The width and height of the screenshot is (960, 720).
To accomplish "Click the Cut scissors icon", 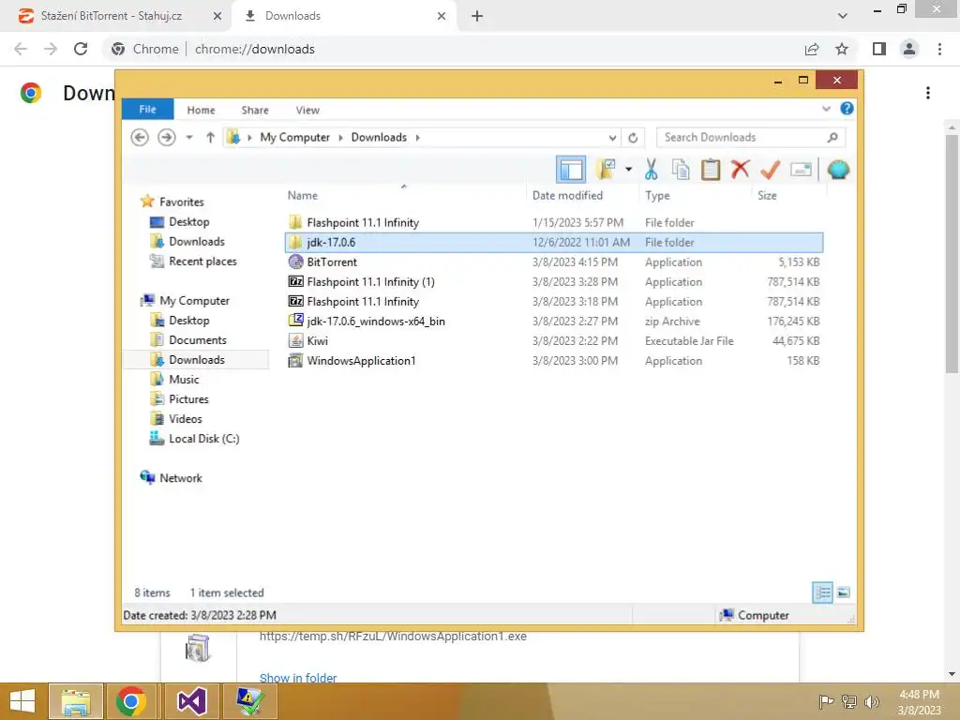I will (651, 170).
